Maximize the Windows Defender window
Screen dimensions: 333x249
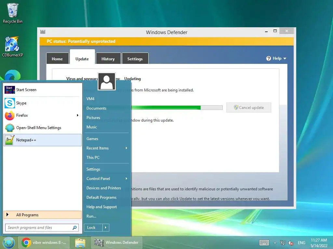(x=275, y=31)
